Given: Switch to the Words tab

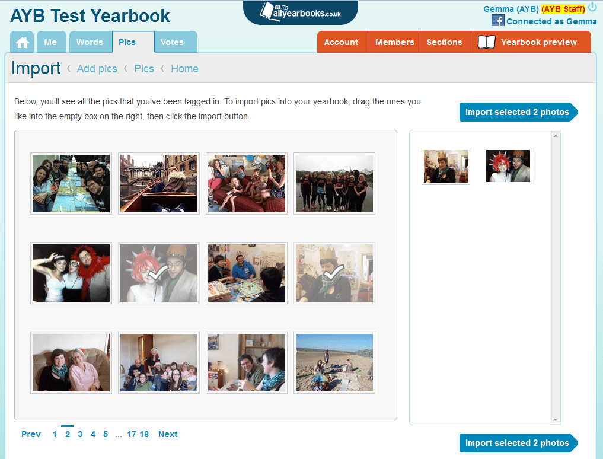Looking at the screenshot, I should (x=90, y=42).
